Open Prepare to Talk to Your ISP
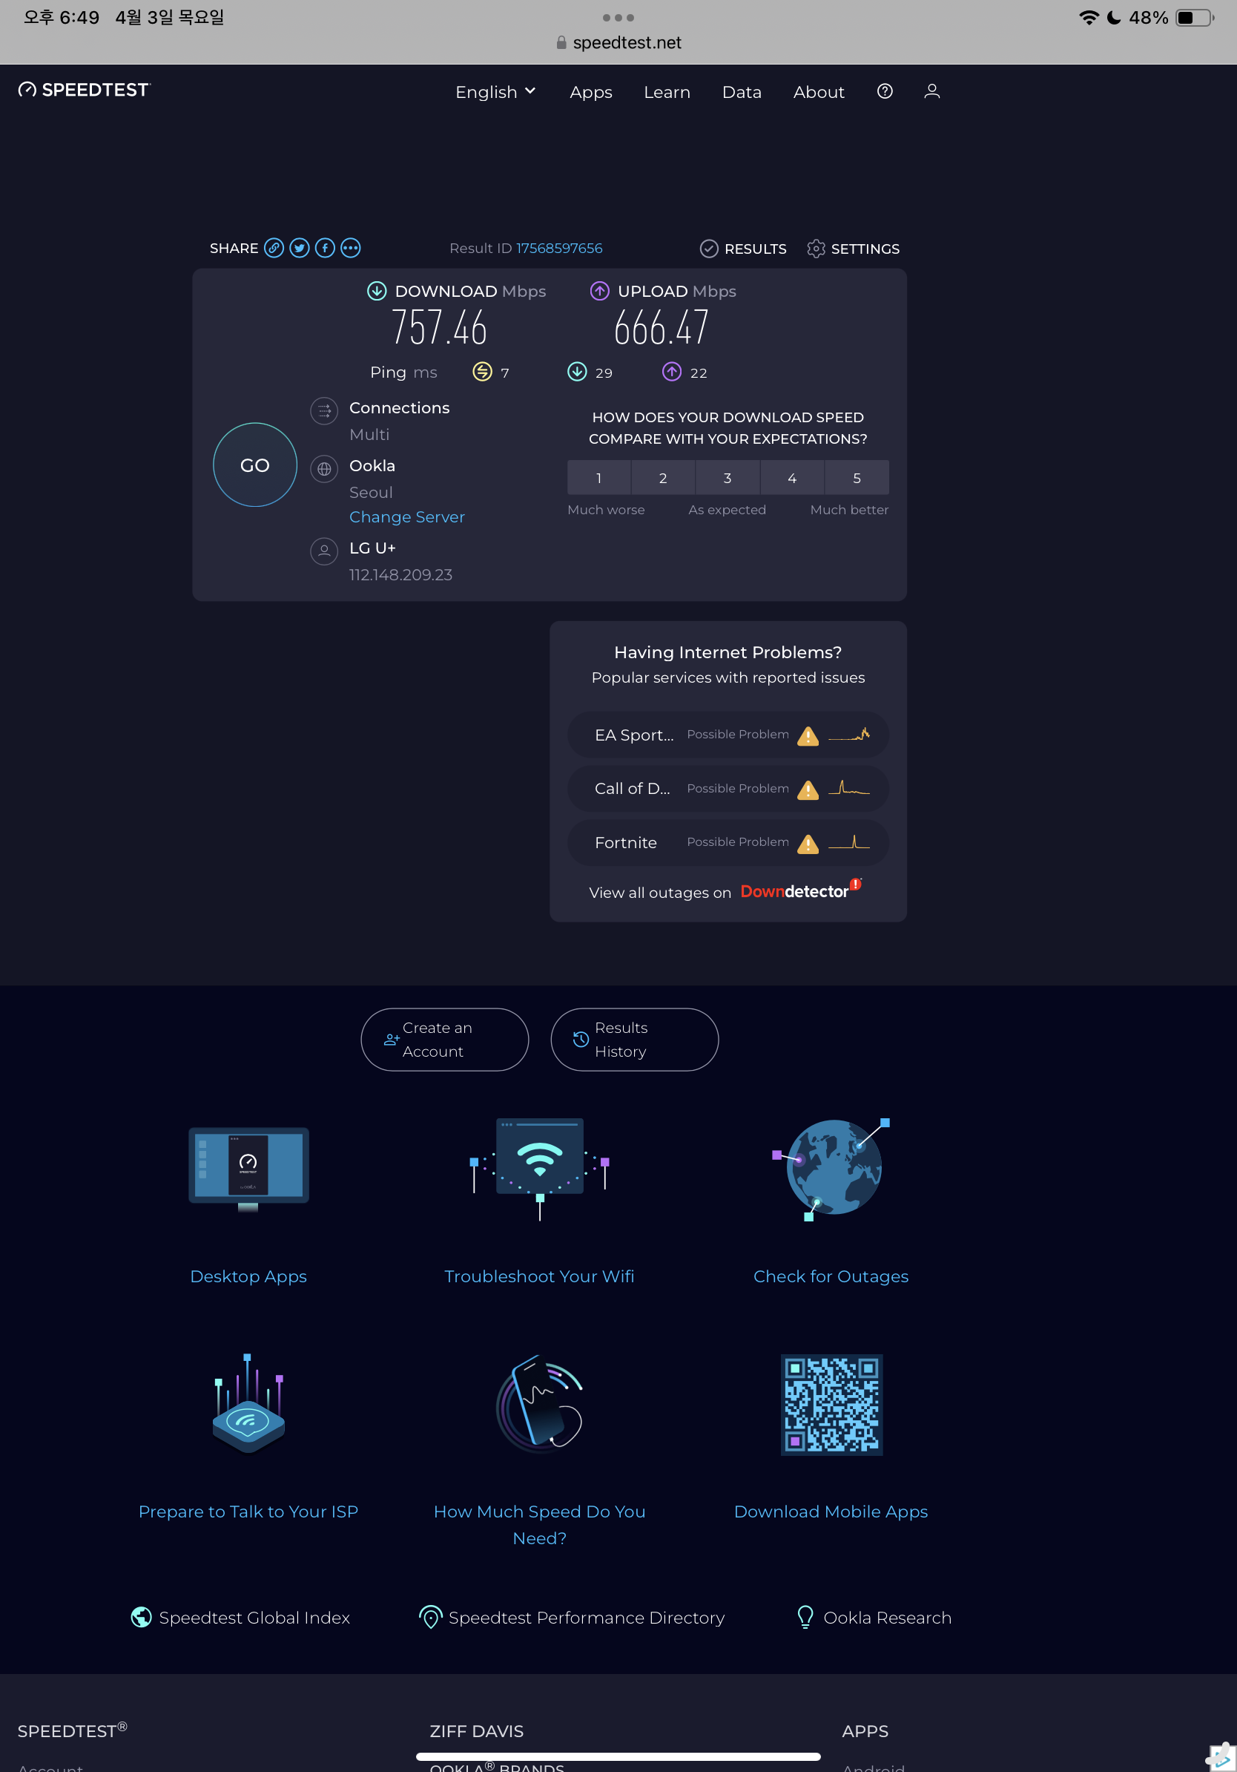 coord(248,1511)
